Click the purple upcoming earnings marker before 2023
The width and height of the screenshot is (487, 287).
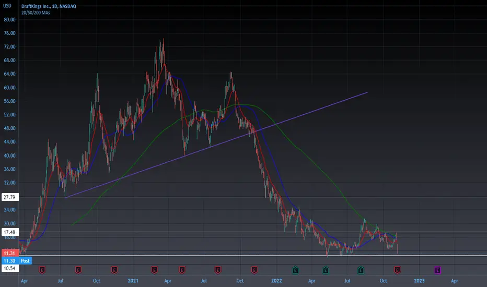437,270
